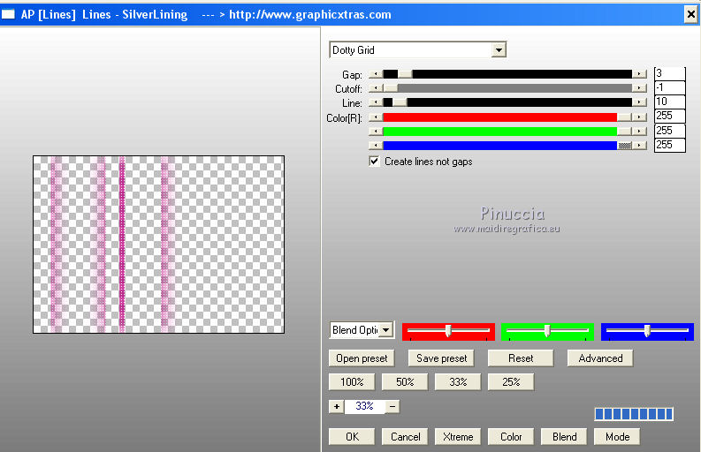Click the Reset button
The image size is (701, 452).
tap(521, 358)
